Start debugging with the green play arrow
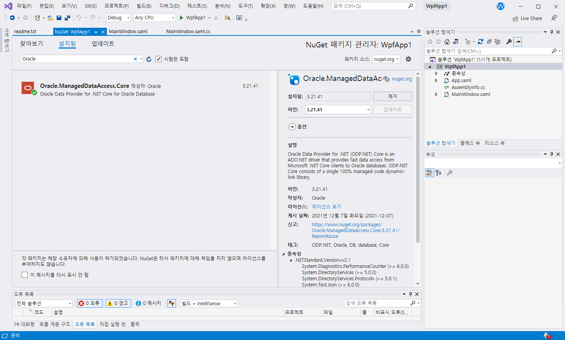 coord(181,18)
